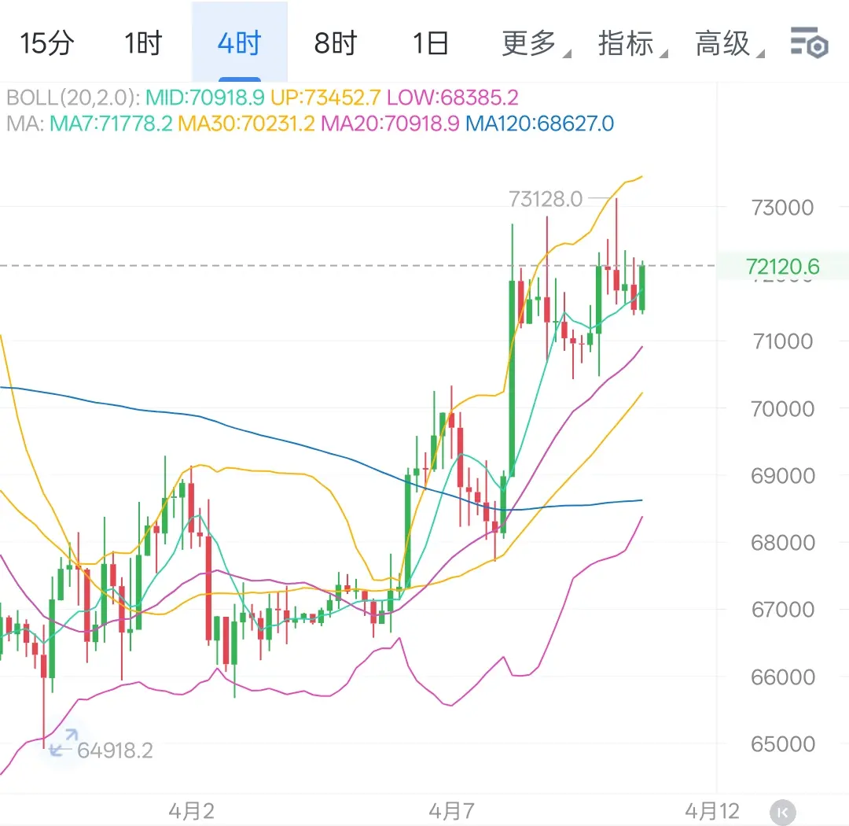Click the 69000 price axis label
The height and width of the screenshot is (826, 849).
782,476
